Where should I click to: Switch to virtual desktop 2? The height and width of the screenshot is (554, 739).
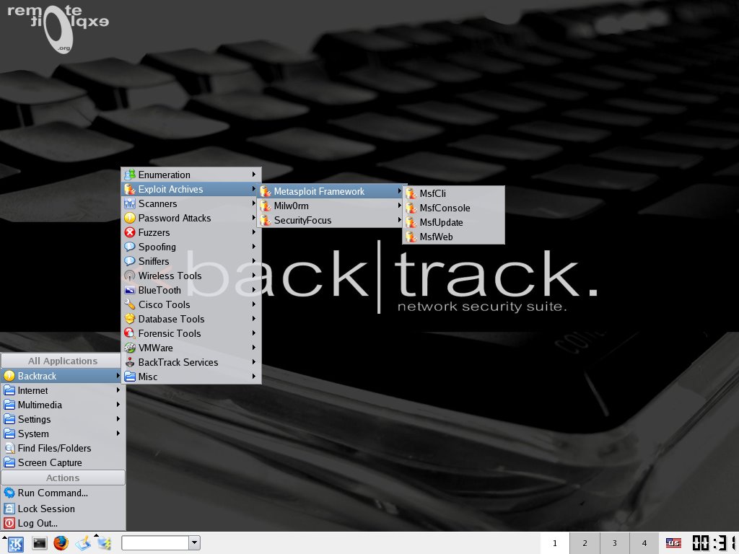(585, 543)
